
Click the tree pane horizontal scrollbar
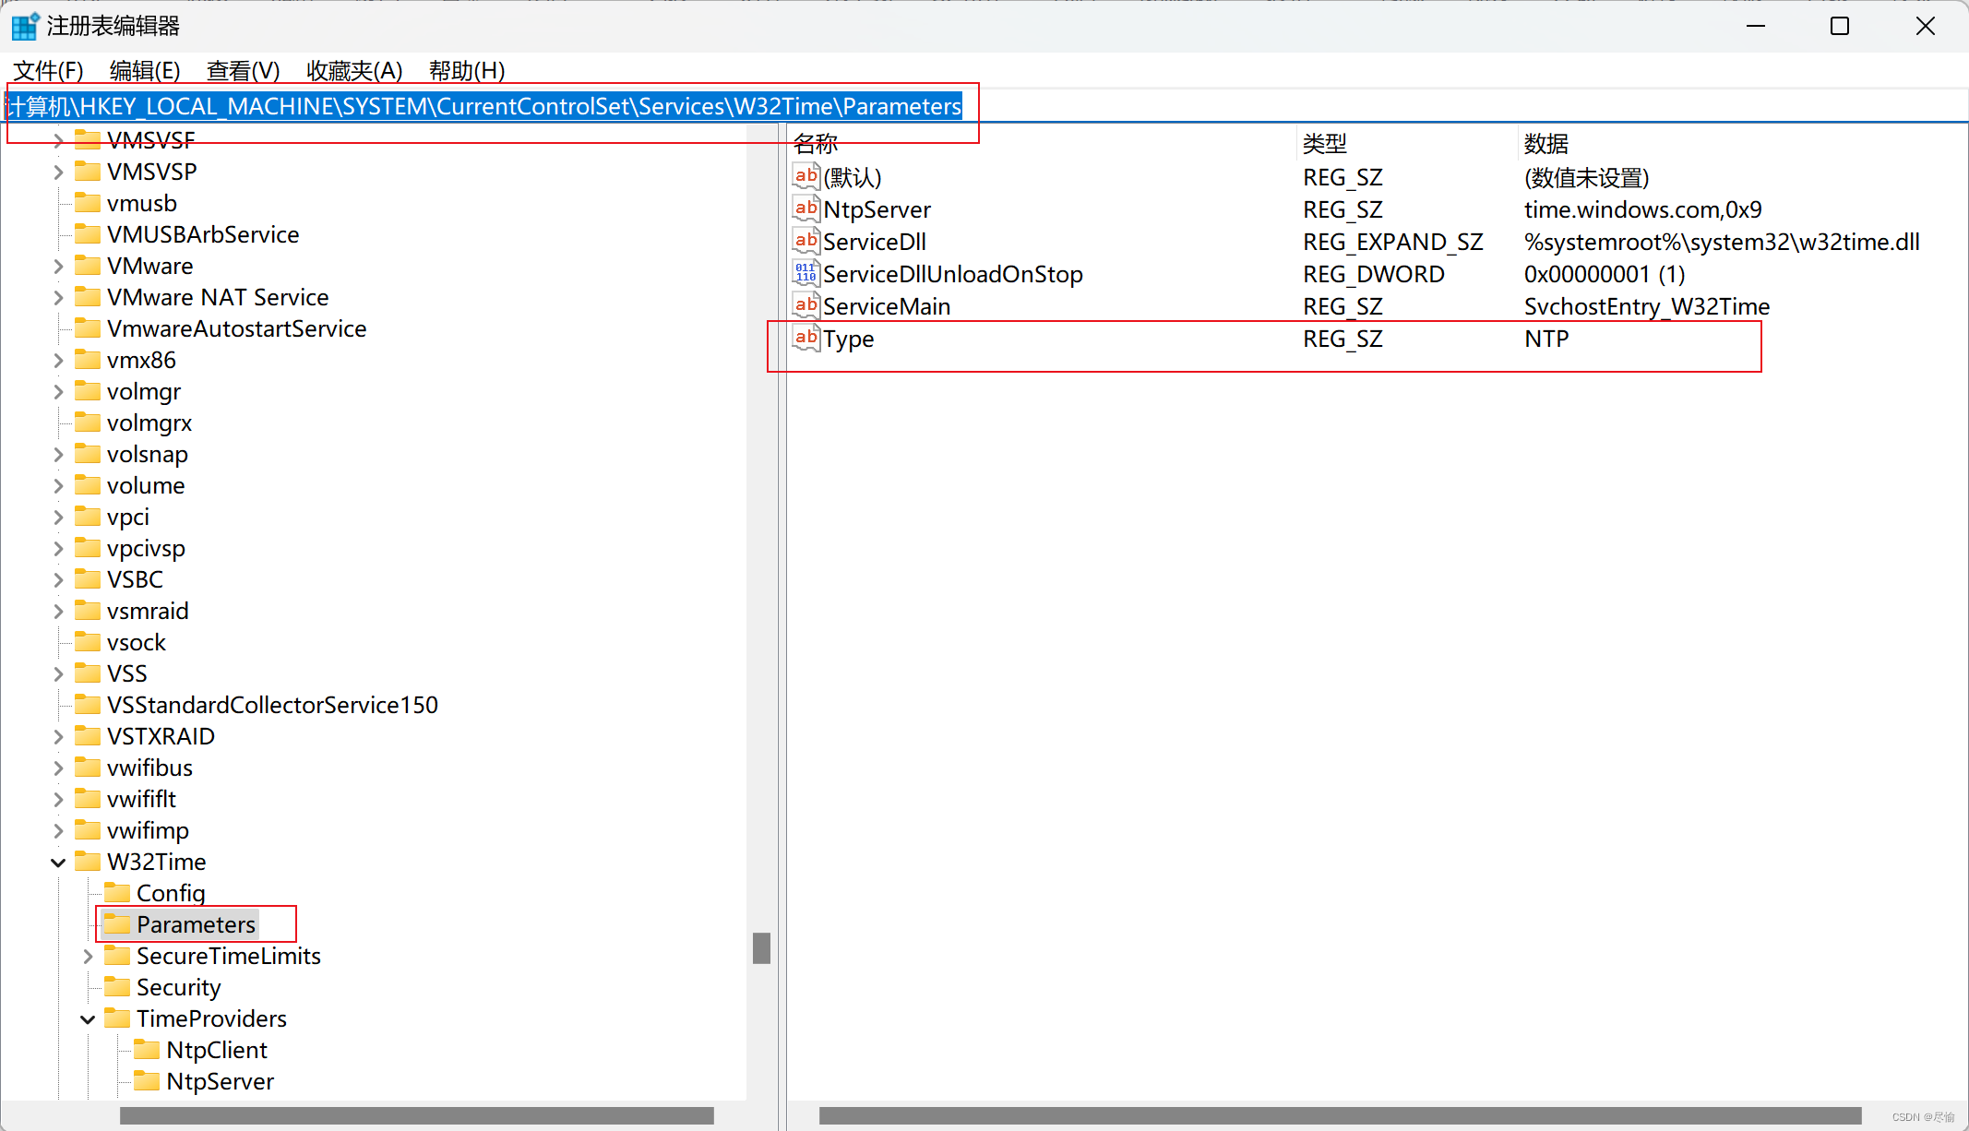click(x=416, y=1115)
